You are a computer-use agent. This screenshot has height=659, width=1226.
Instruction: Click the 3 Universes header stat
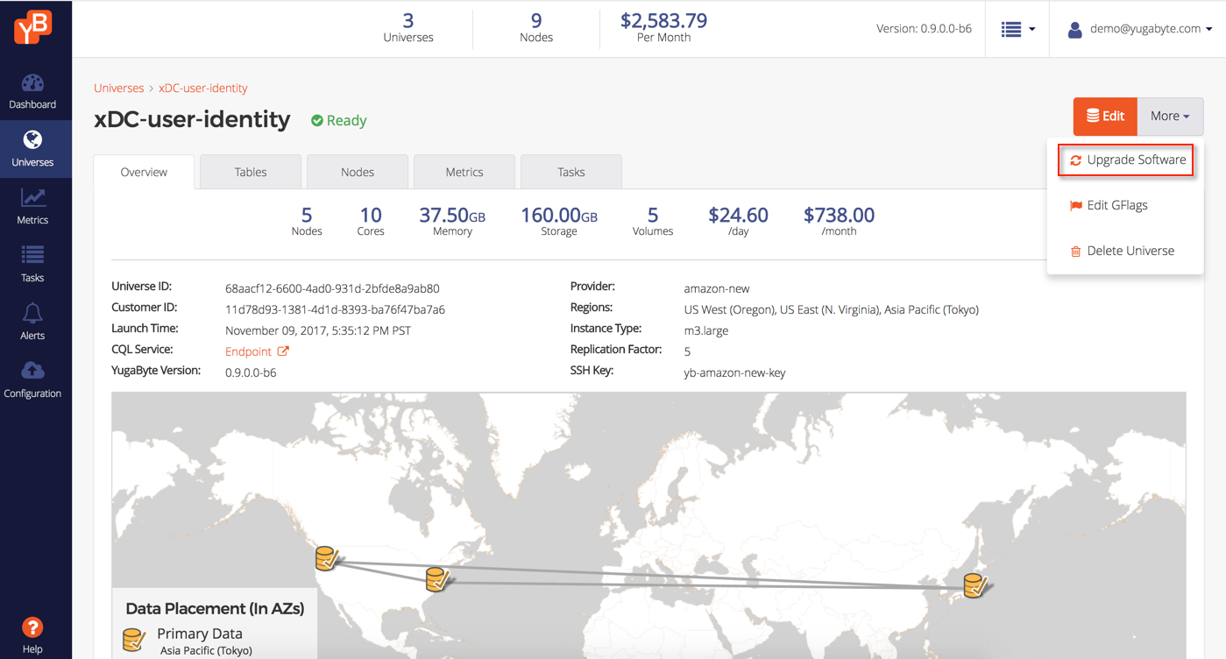pos(408,28)
